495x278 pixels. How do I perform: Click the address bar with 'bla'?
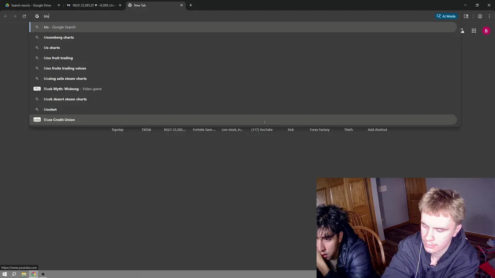pos(232,16)
